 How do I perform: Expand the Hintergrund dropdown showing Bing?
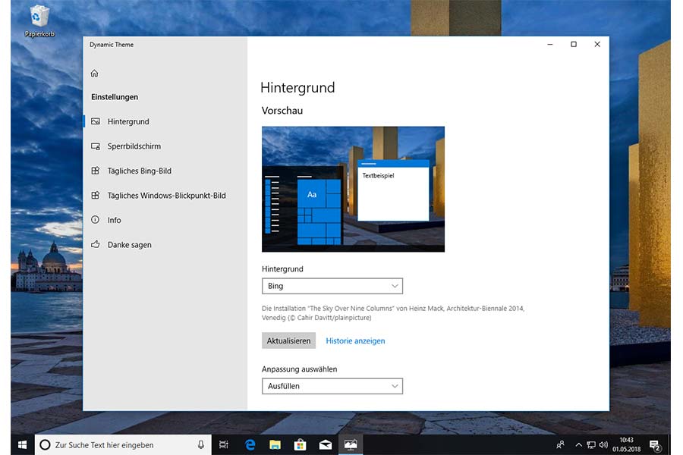[x=332, y=286]
